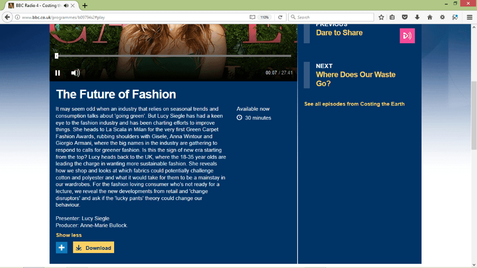Collapse description with Show less
Image resolution: width=477 pixels, height=268 pixels.
point(69,235)
